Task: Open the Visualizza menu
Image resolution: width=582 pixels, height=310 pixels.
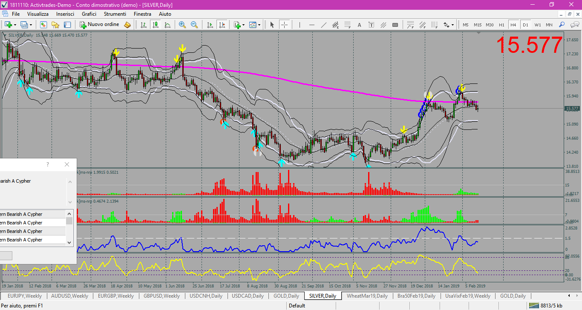Action: click(x=38, y=14)
